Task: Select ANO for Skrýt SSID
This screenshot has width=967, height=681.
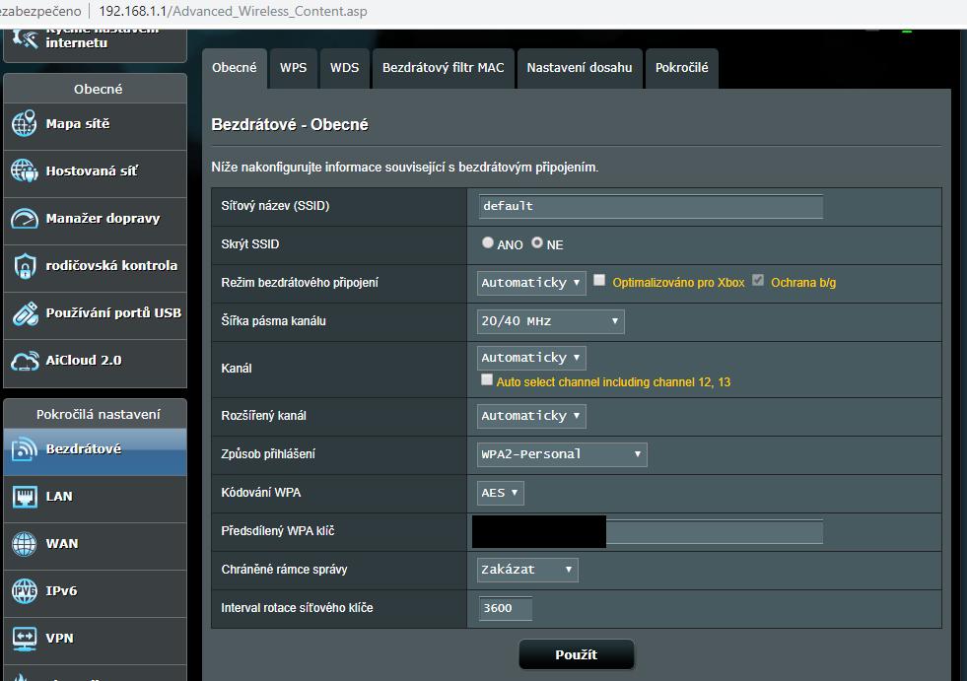Action: [x=488, y=243]
